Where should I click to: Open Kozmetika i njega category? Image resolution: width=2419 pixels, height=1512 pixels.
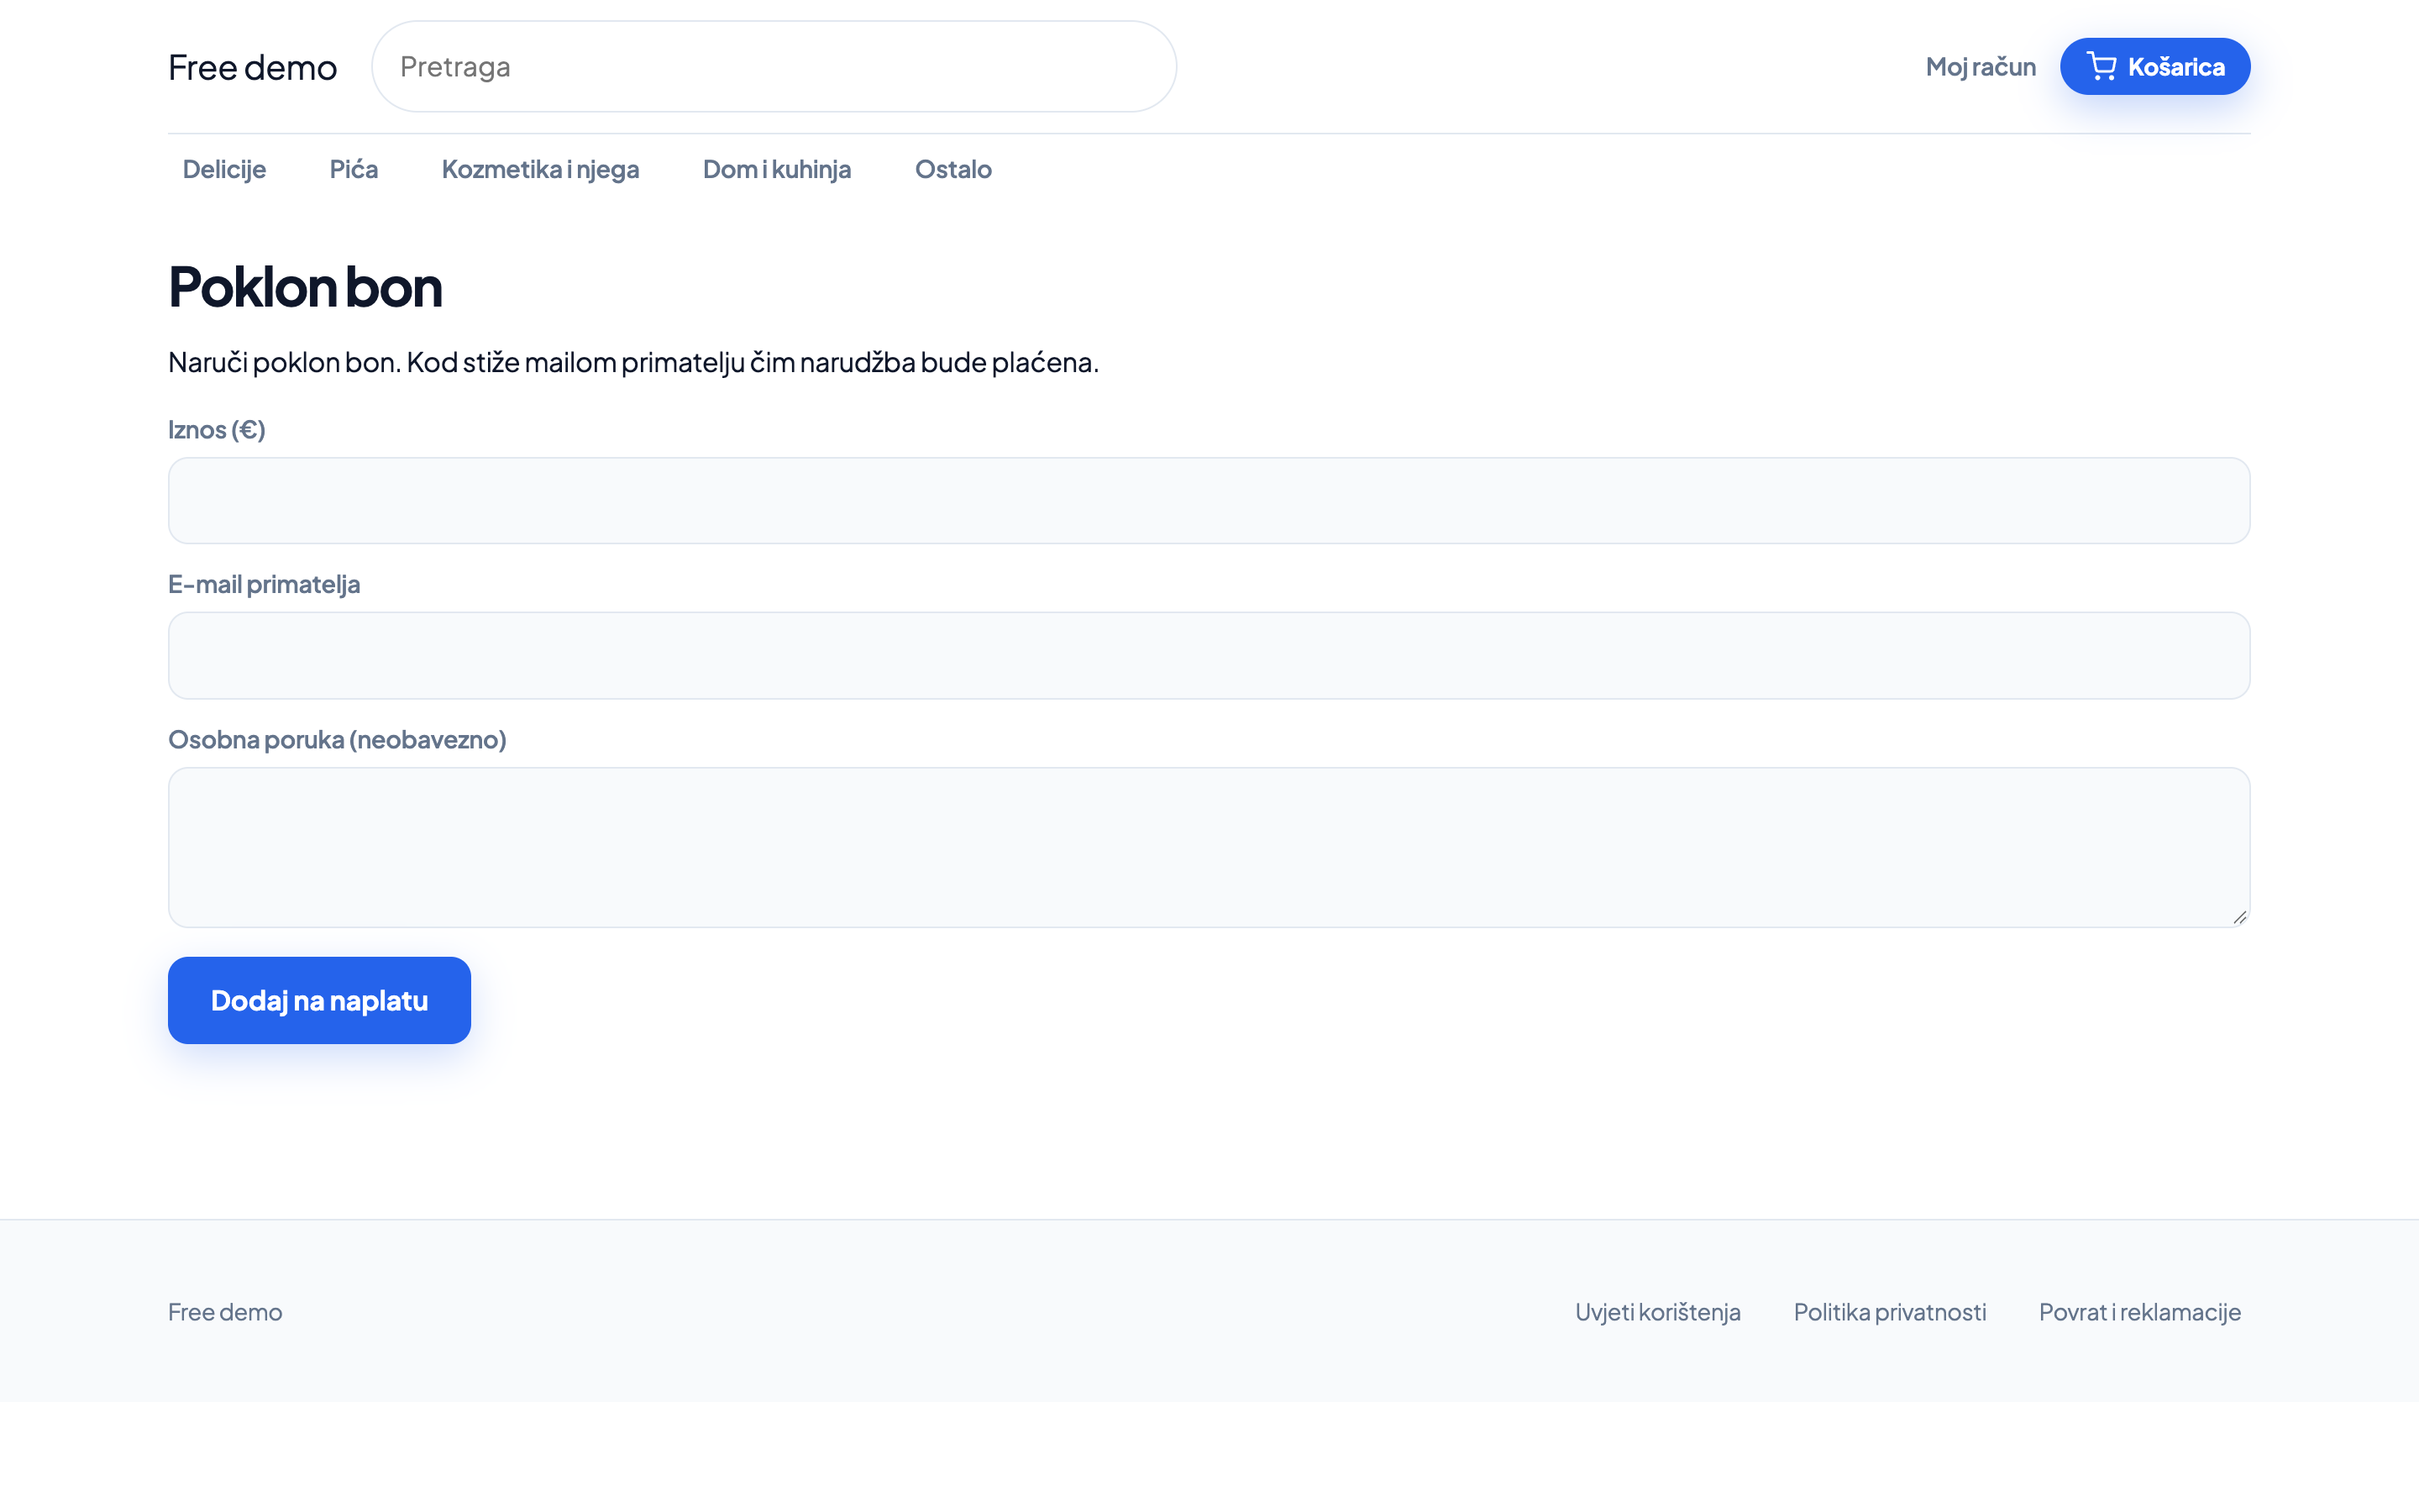click(x=540, y=169)
